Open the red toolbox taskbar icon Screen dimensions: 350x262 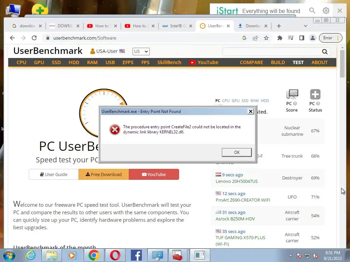click(178, 255)
